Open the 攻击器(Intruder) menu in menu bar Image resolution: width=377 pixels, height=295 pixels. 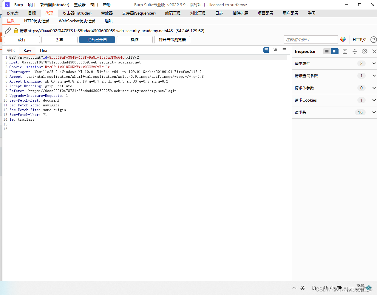(55, 5)
